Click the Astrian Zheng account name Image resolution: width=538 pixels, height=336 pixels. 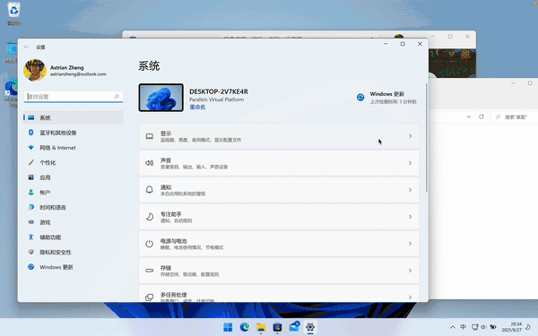coord(67,67)
